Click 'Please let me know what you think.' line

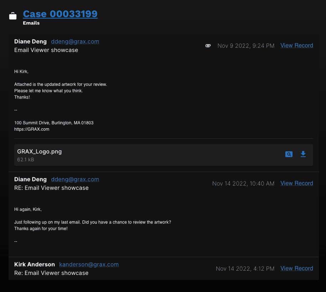click(48, 91)
